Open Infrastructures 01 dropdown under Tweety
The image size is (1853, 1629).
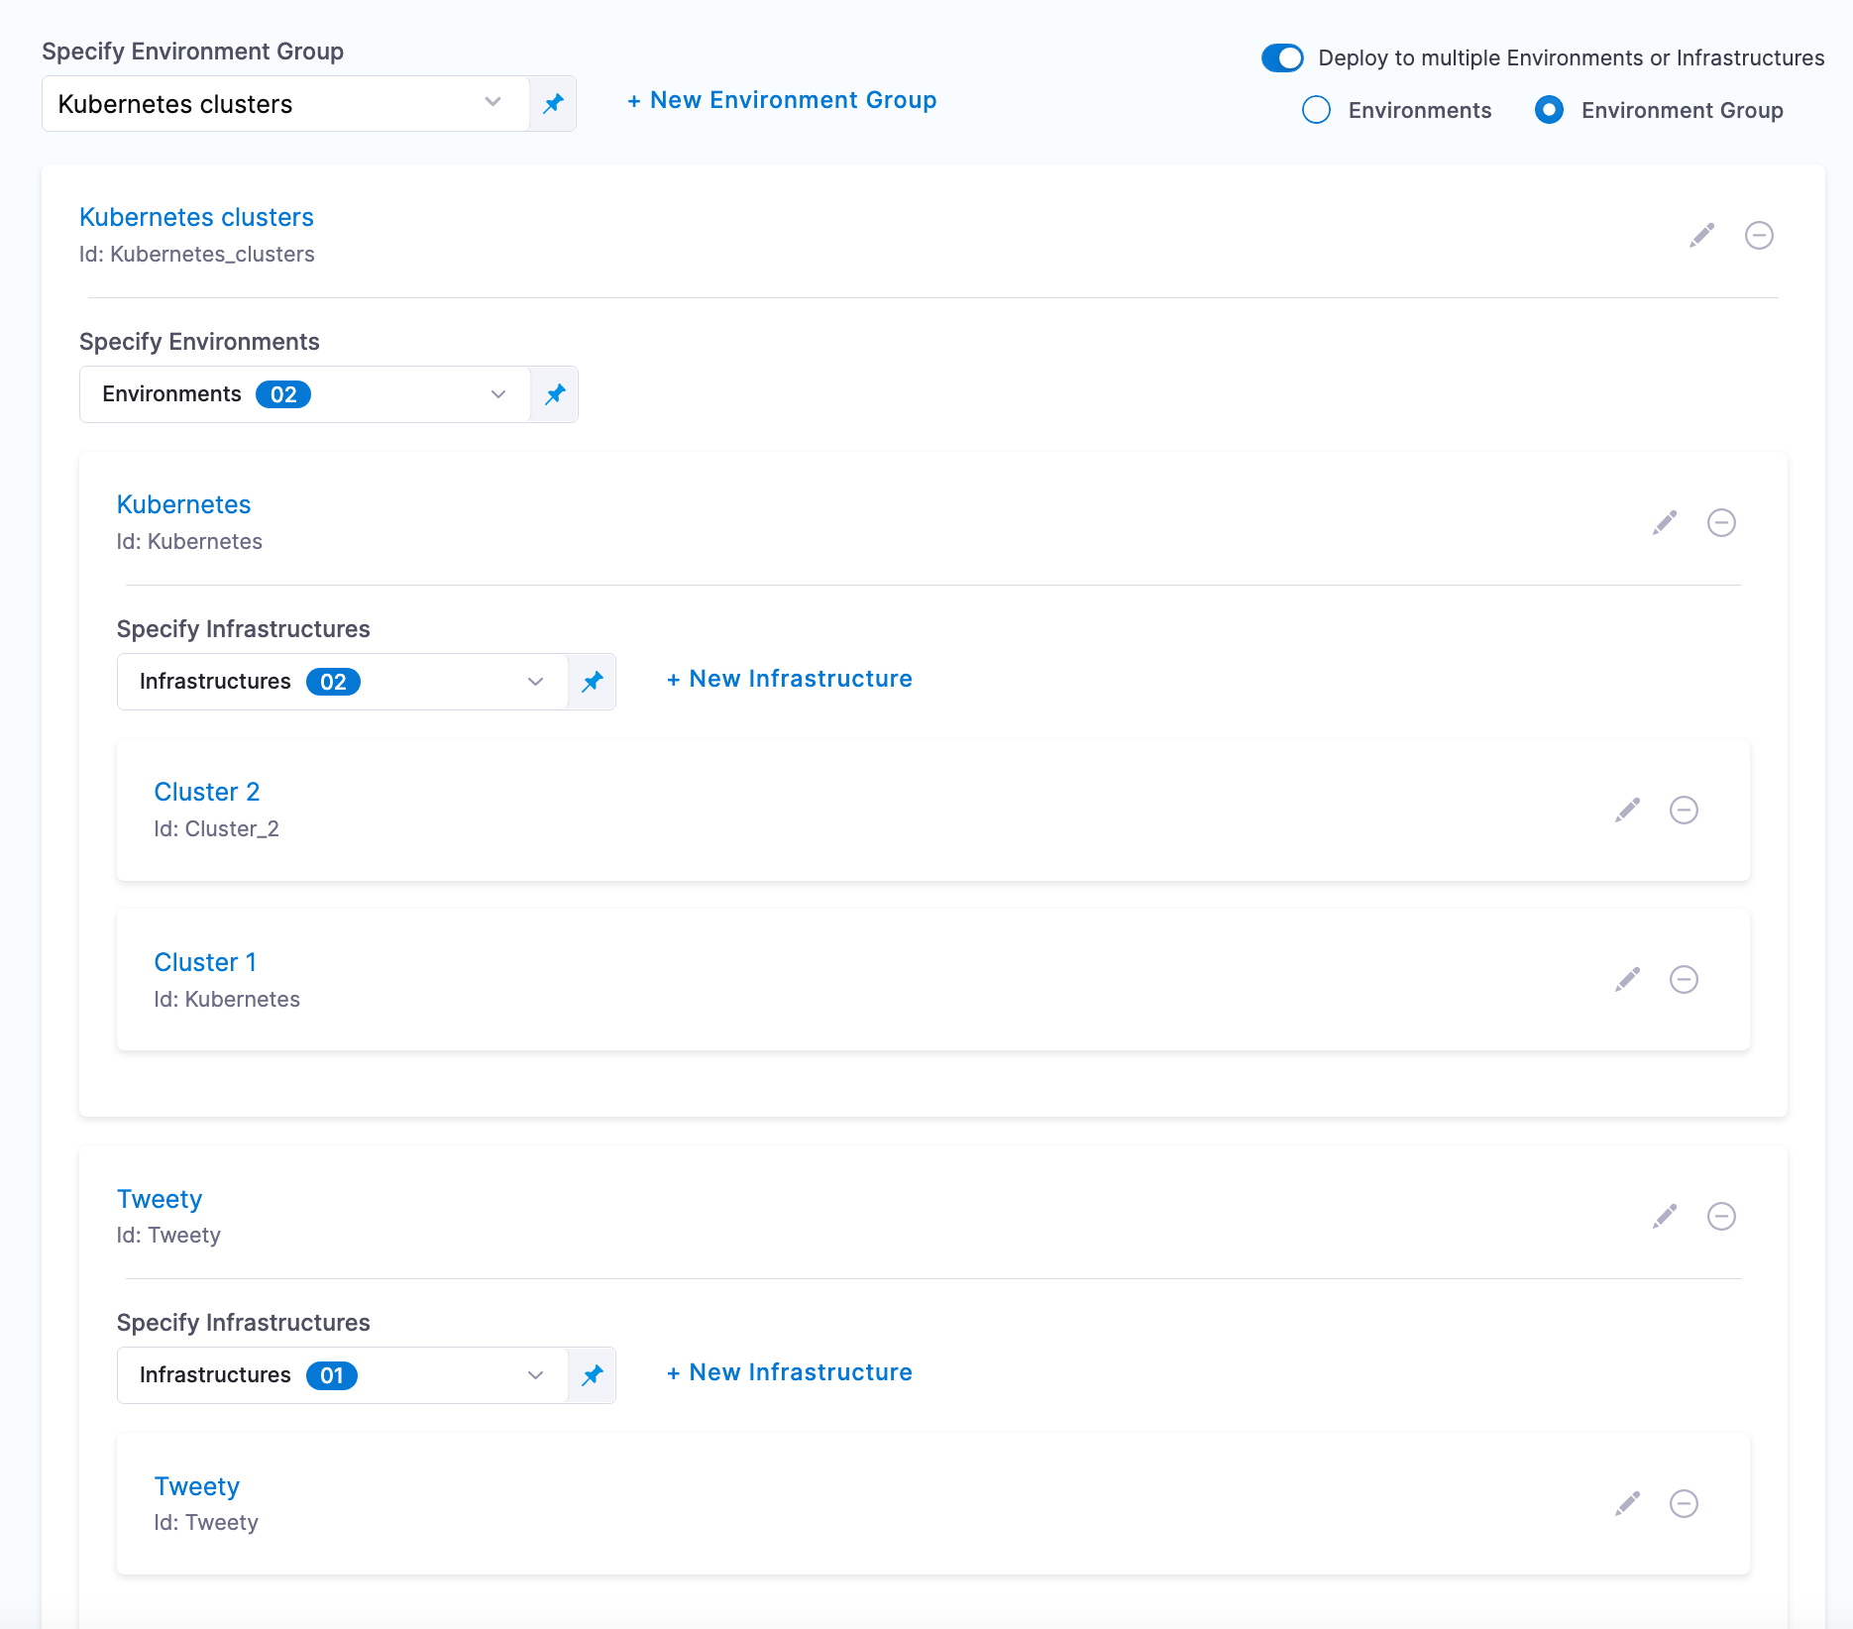point(342,1375)
